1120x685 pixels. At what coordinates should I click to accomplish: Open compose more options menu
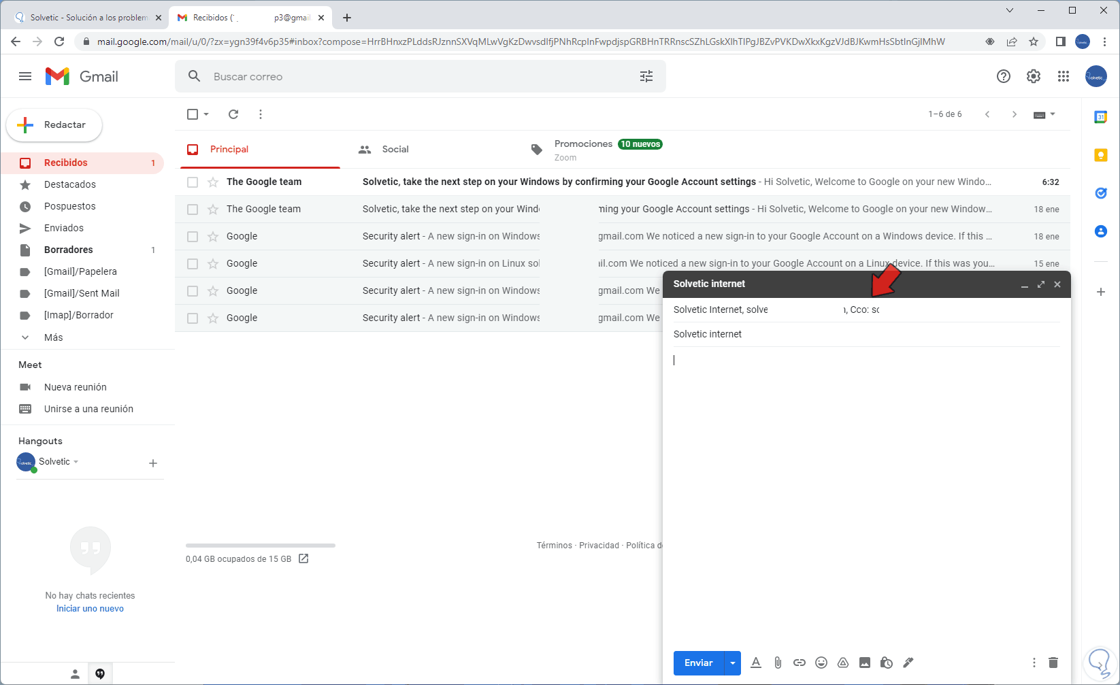pyautogui.click(x=1034, y=663)
